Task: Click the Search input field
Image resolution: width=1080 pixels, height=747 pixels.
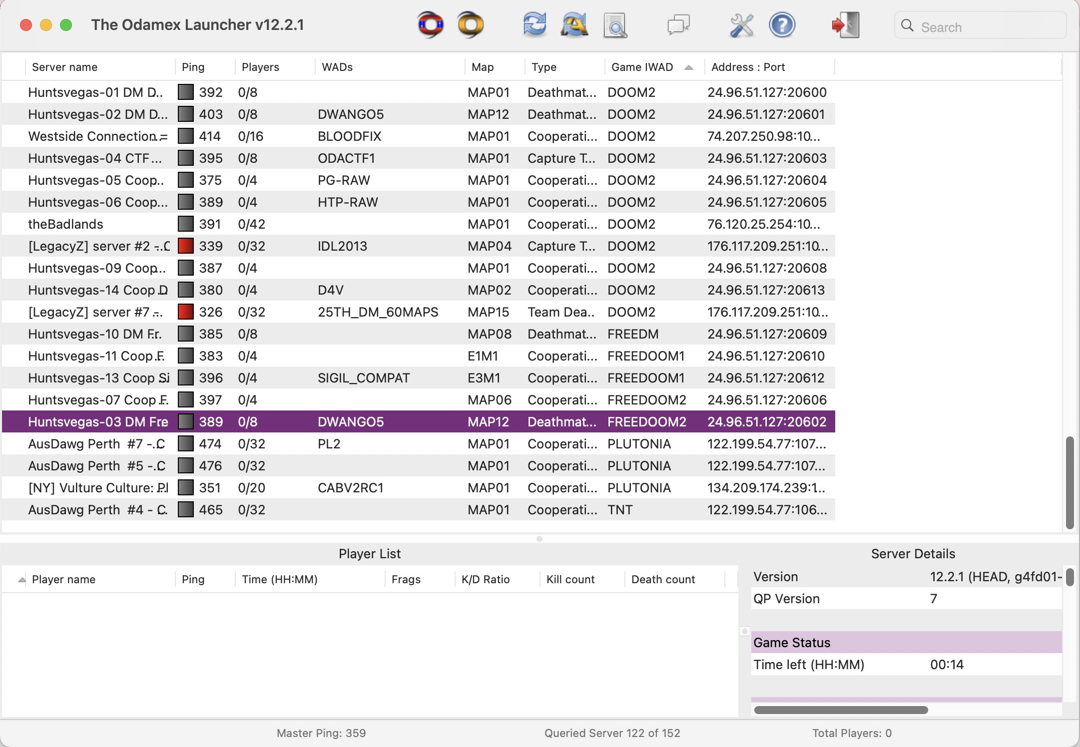Action: tap(980, 26)
